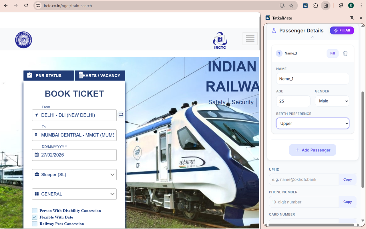Click the install app icon in address bar
Viewport: 366px width, 229px height.
click(x=282, y=5)
